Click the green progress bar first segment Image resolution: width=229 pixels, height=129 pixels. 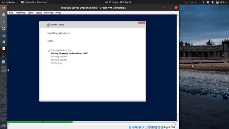(25, 122)
